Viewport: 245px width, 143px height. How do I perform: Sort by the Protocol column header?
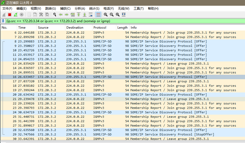coord(104,28)
